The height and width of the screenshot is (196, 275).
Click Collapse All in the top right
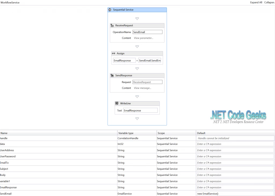pos(269,2)
